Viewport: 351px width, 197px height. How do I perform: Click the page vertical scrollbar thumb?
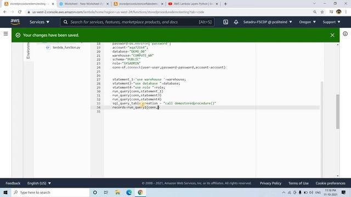(x=338, y=112)
